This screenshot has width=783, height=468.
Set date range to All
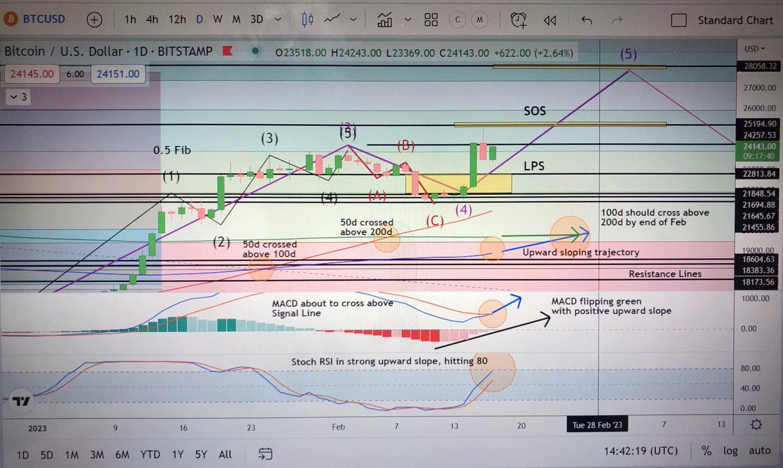click(225, 454)
